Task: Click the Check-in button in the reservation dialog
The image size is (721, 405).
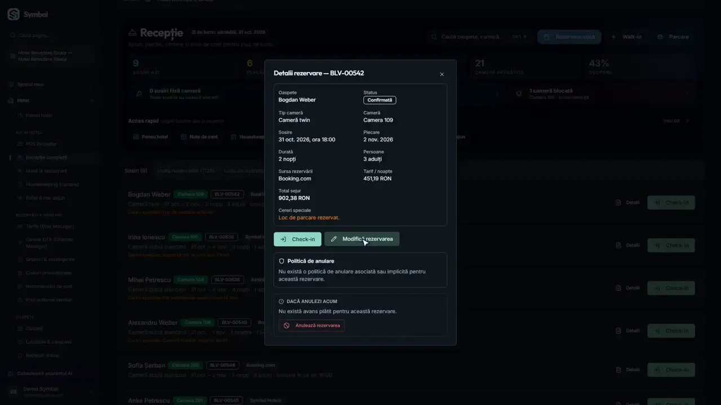Action: tap(297, 239)
